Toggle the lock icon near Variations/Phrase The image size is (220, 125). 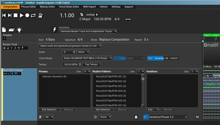tap(136, 117)
